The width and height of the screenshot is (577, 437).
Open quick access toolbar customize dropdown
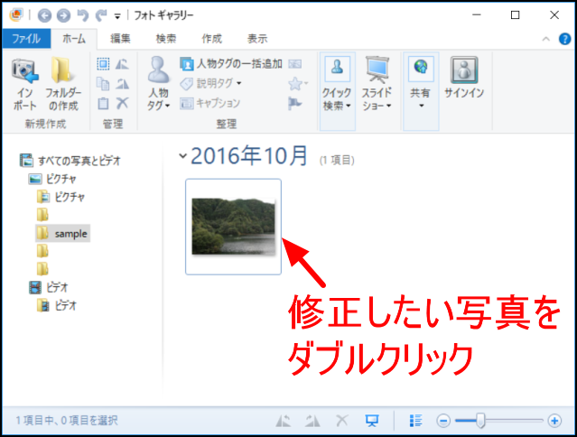pyautogui.click(x=117, y=16)
